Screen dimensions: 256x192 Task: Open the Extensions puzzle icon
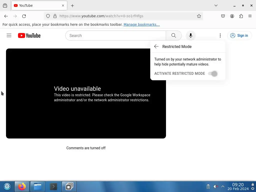click(241, 16)
